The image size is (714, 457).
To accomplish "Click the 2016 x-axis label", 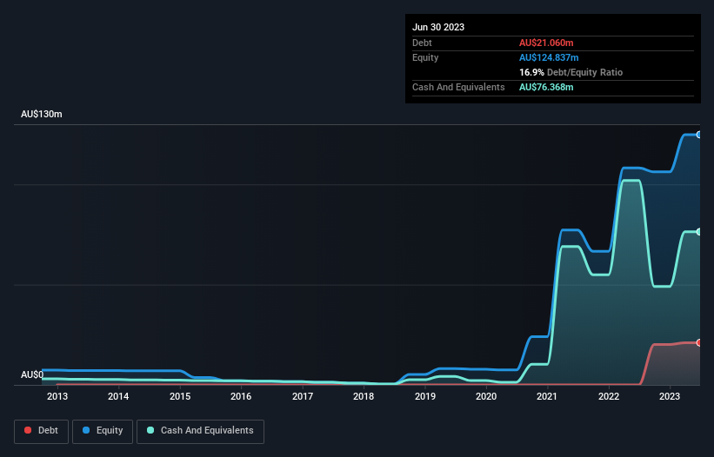I will [x=241, y=396].
